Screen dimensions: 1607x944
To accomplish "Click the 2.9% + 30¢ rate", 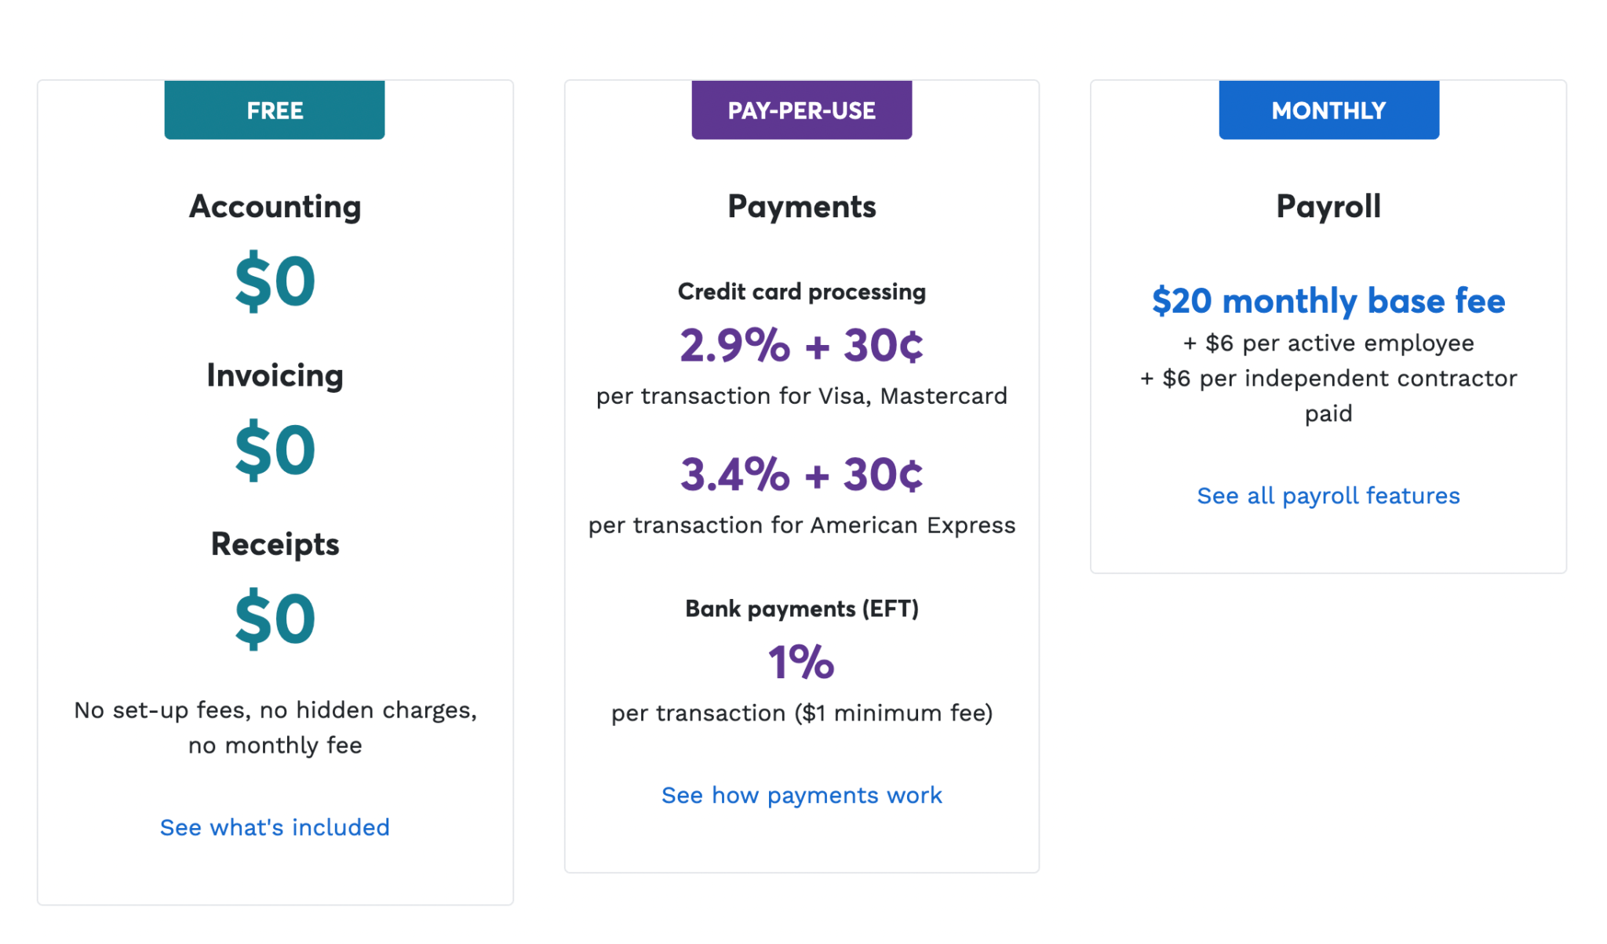I will click(801, 345).
